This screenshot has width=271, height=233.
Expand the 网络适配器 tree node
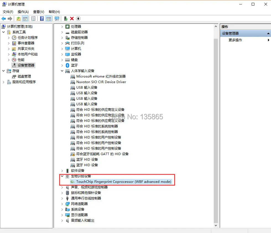62,204
